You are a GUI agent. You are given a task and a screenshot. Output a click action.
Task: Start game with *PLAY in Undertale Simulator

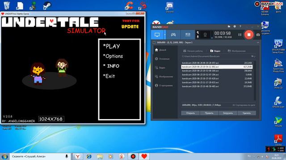point(111,46)
